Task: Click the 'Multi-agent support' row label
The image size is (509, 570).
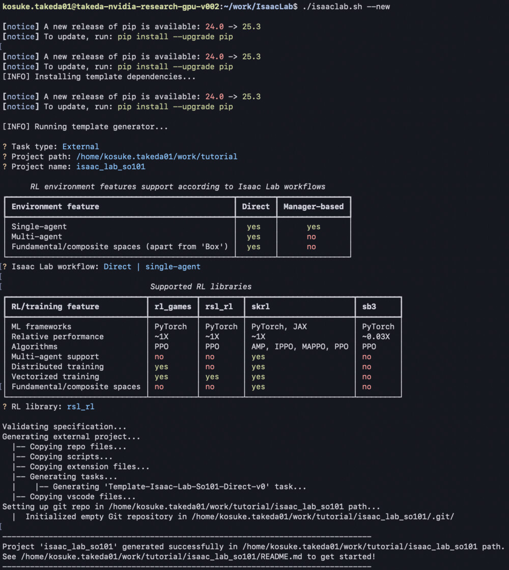Action: coord(55,357)
